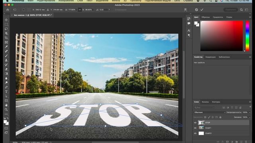This screenshot has width=255, height=143.
Task: Toggle lock image pixels brush icon
Action: click(209, 117)
